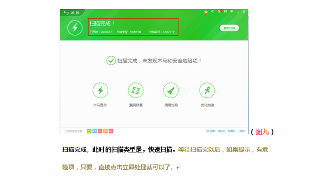The height and width of the screenshot is (179, 319).
Task: Open 设置 settings link with gear
Action: (210, 131)
